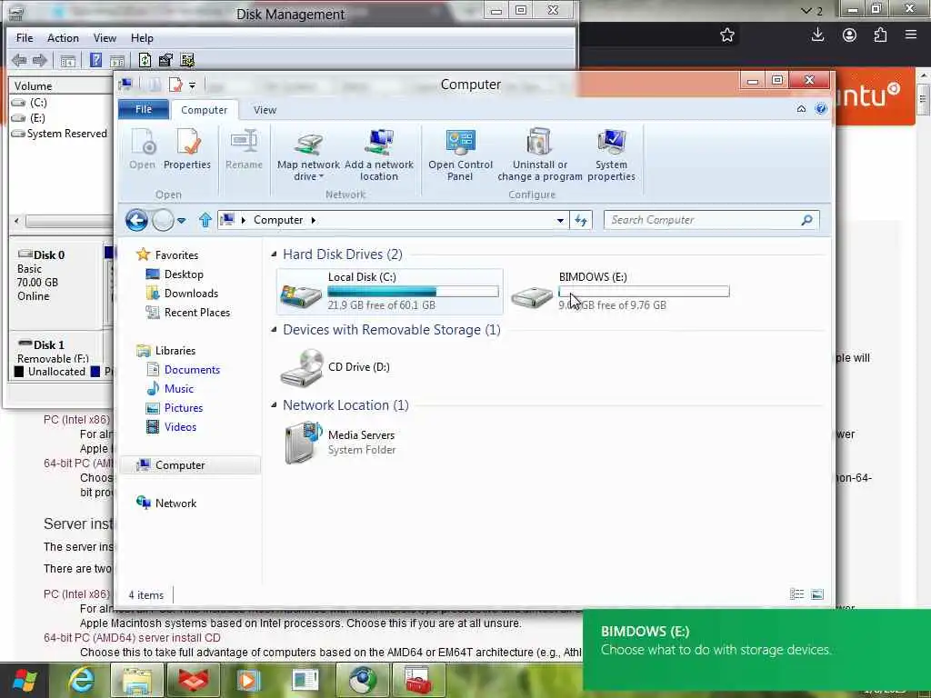
Task: Switch to the View ribbon tab
Action: 265,110
